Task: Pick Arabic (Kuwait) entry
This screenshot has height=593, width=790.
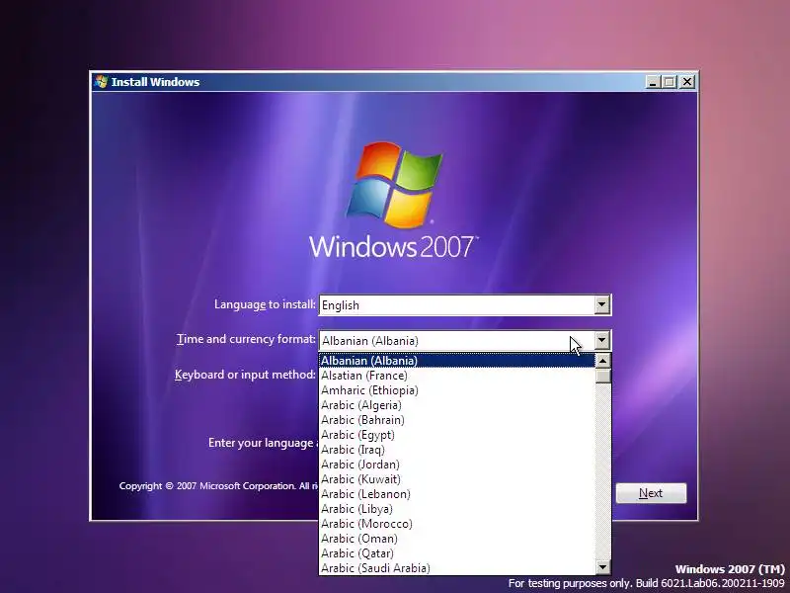Action: click(457, 479)
